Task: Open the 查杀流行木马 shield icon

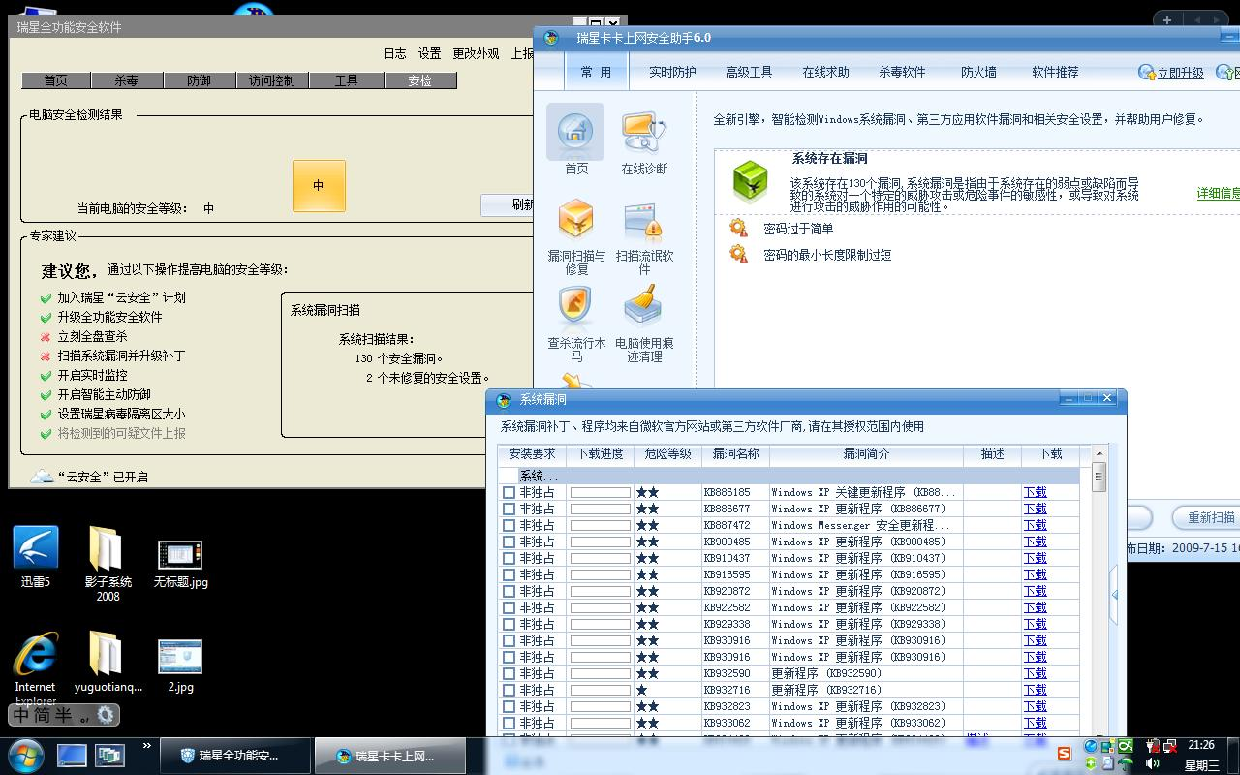Action: point(575,306)
